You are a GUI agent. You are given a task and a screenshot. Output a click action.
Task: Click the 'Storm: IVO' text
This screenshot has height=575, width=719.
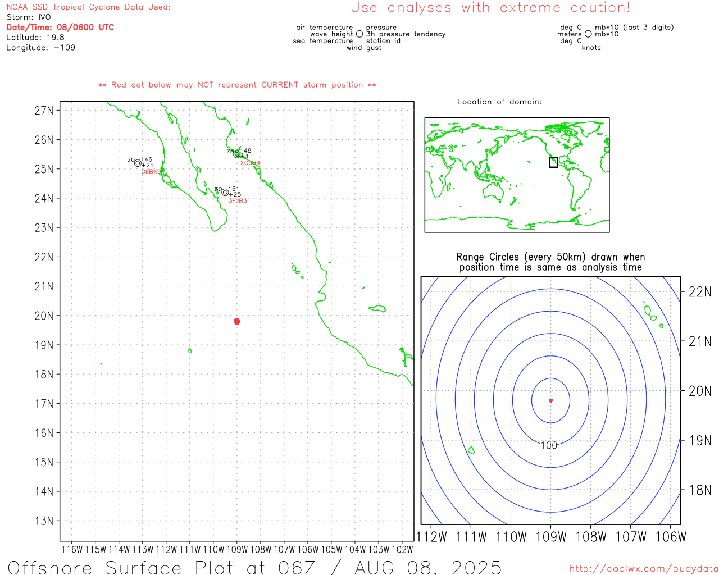[29, 17]
